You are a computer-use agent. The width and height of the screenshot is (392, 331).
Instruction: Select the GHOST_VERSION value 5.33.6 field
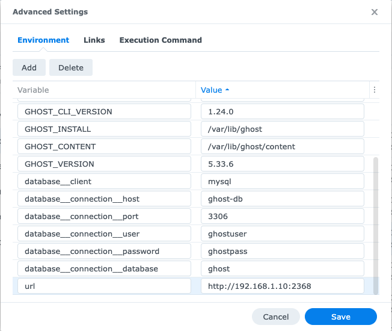pos(283,164)
